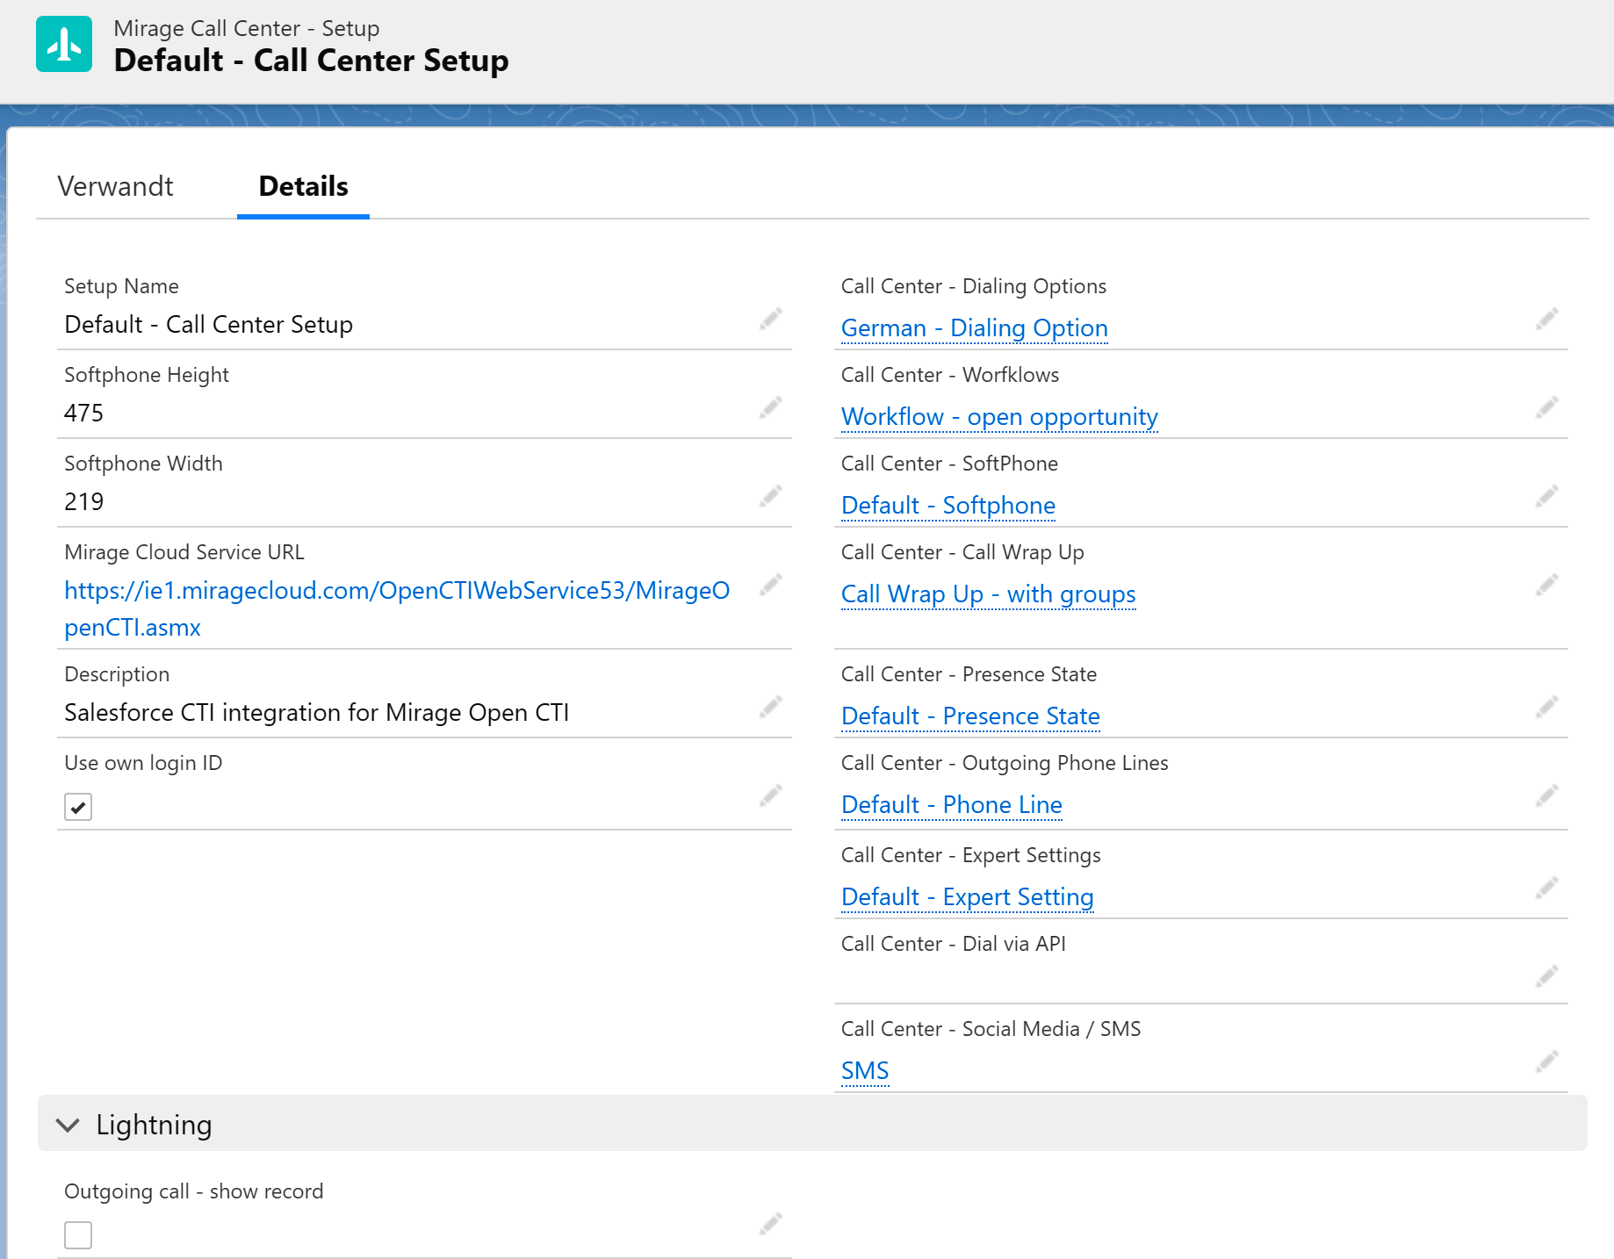Screen dimensions: 1614x1259
Task: Edit Presence State field pencil icon
Action: pos(1547,707)
